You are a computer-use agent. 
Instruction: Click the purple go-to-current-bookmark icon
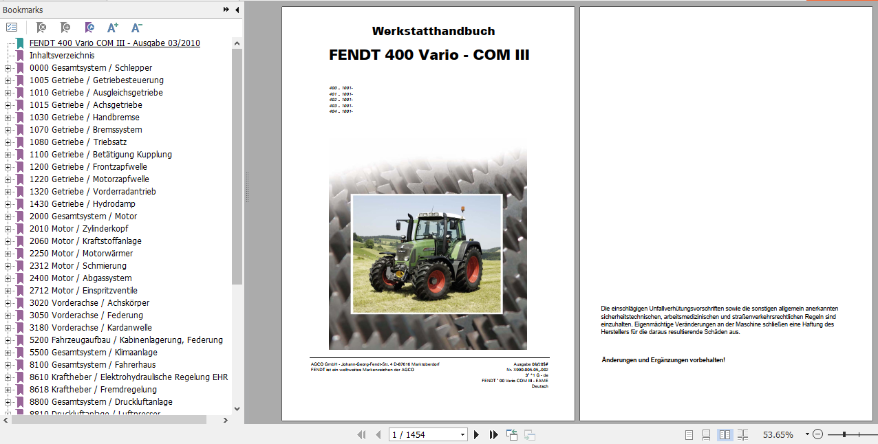pos(89,27)
